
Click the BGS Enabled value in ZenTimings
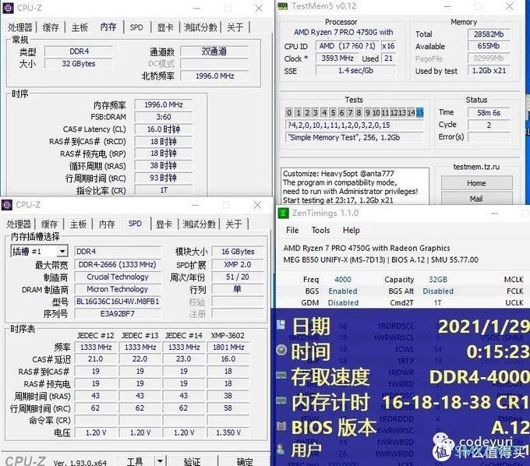coord(343,291)
